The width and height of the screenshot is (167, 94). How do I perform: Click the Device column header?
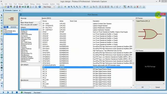pyautogui.click(x=45, y=21)
